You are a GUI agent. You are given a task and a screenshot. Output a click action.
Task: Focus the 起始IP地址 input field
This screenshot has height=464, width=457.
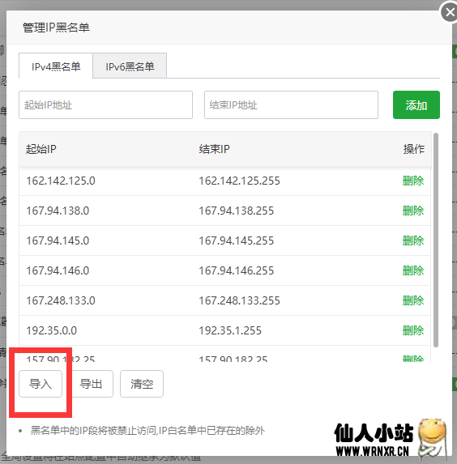click(x=105, y=105)
